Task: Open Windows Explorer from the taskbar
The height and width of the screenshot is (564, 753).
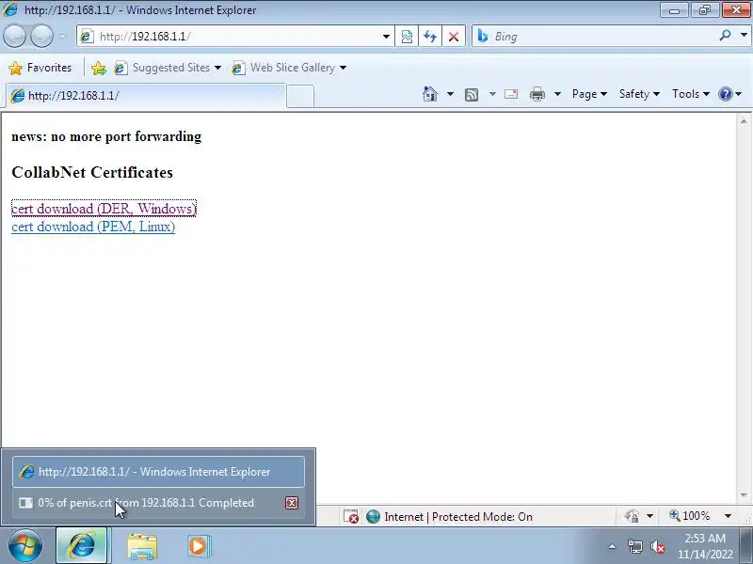Action: tap(142, 546)
